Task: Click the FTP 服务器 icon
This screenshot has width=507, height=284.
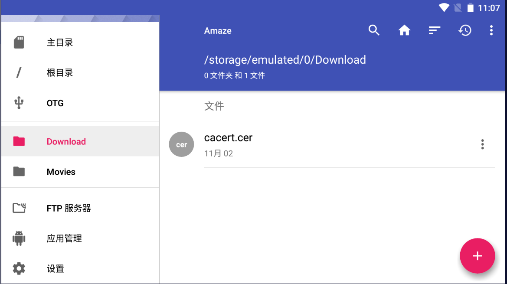Action: click(19, 208)
